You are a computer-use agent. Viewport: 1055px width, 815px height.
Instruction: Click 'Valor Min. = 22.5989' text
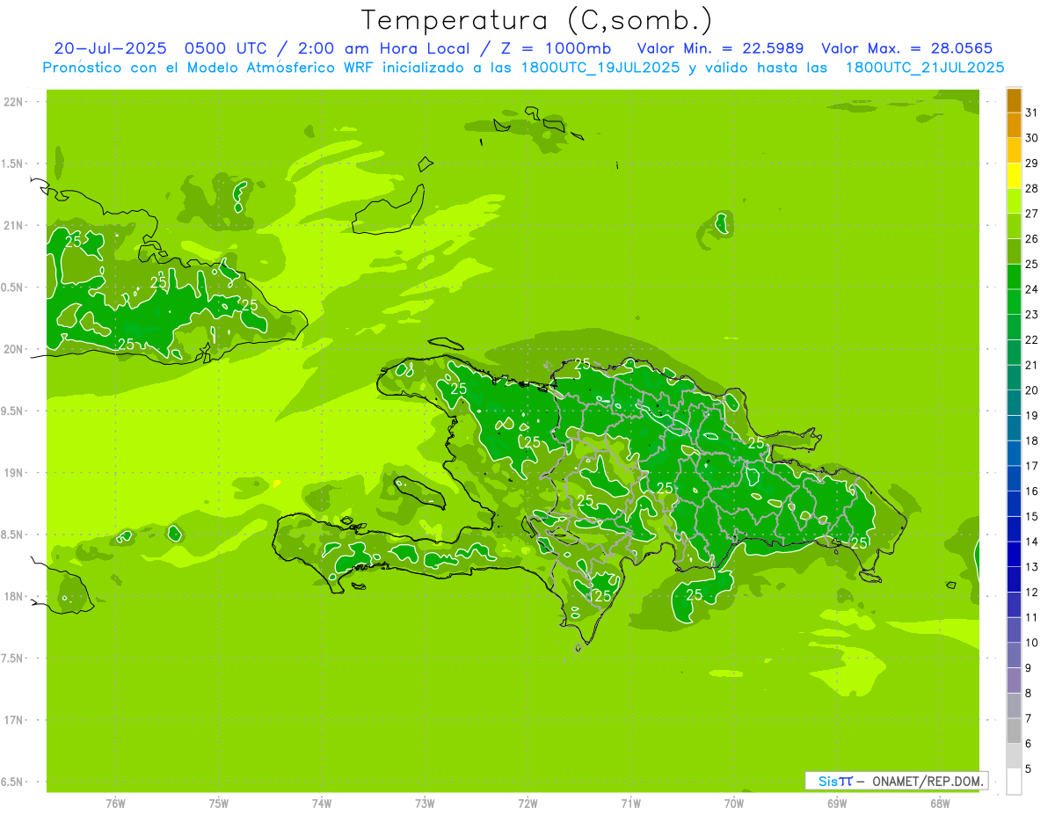[721, 48]
